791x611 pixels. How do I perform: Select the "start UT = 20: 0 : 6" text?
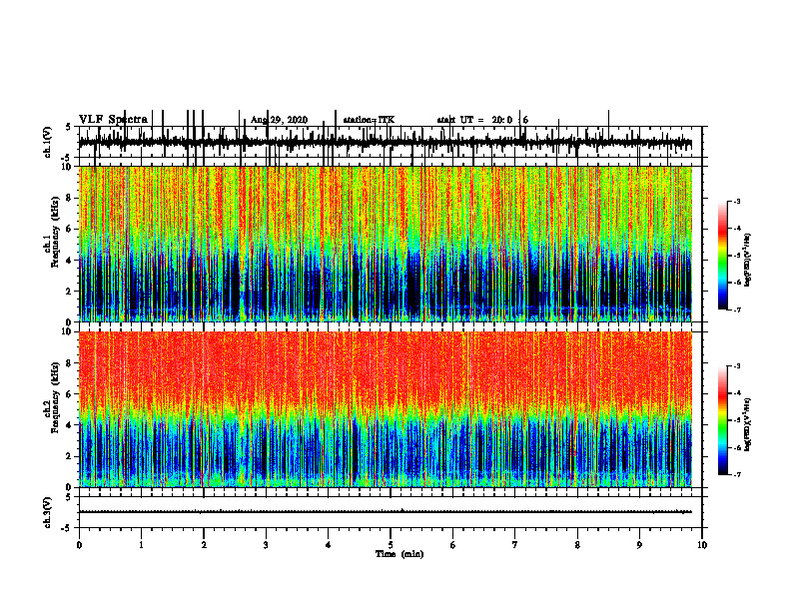point(482,120)
